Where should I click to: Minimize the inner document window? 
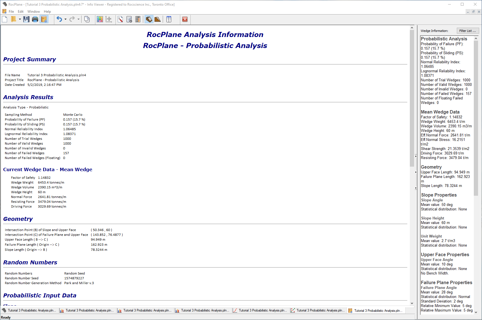pyautogui.click(x=468, y=12)
